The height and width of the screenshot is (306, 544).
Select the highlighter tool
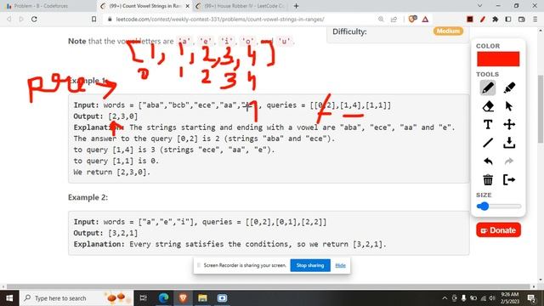(x=509, y=88)
